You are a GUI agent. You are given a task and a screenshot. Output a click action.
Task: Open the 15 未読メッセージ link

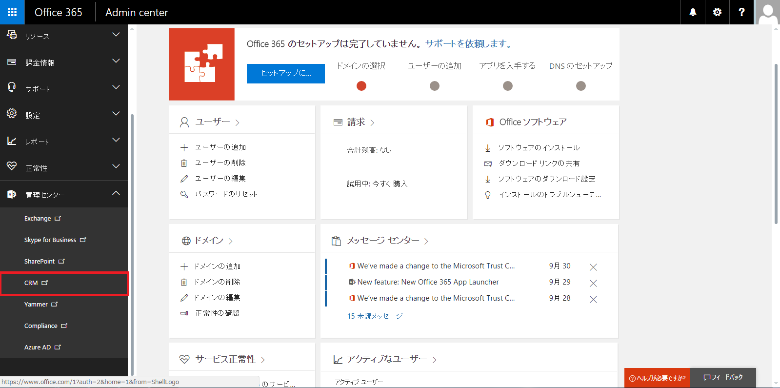[375, 316]
